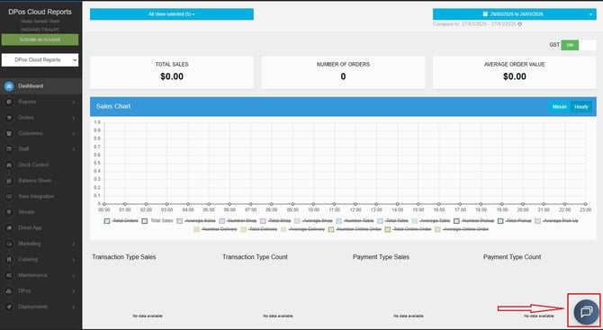
Task: Click the Number Delivery legend color box
Action: point(196,229)
